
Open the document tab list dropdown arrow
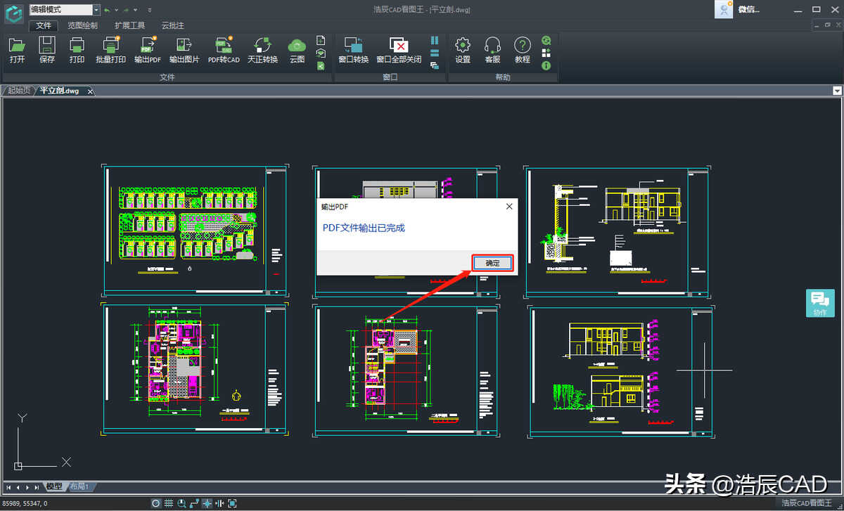click(x=837, y=91)
